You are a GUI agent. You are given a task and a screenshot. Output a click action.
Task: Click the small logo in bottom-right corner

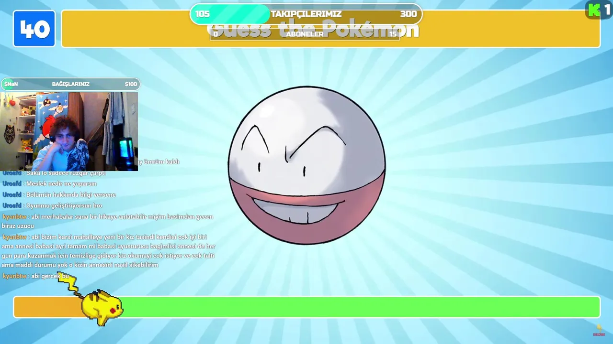coord(599,330)
